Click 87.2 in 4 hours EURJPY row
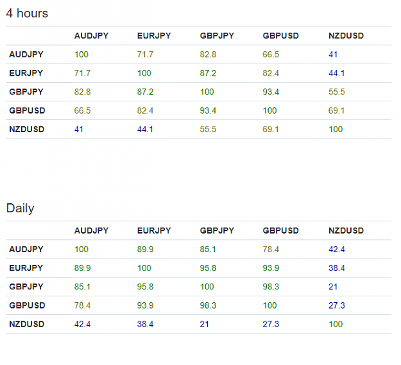Image resolution: width=401 pixels, height=365 pixels. click(x=208, y=73)
